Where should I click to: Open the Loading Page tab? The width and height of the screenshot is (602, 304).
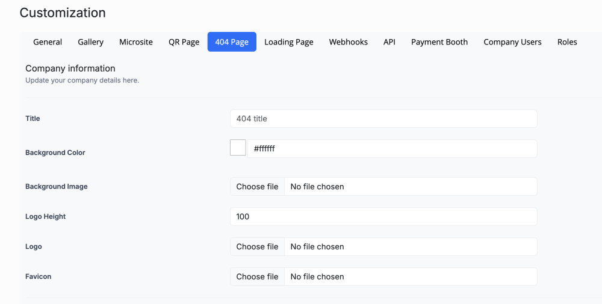[x=289, y=42]
